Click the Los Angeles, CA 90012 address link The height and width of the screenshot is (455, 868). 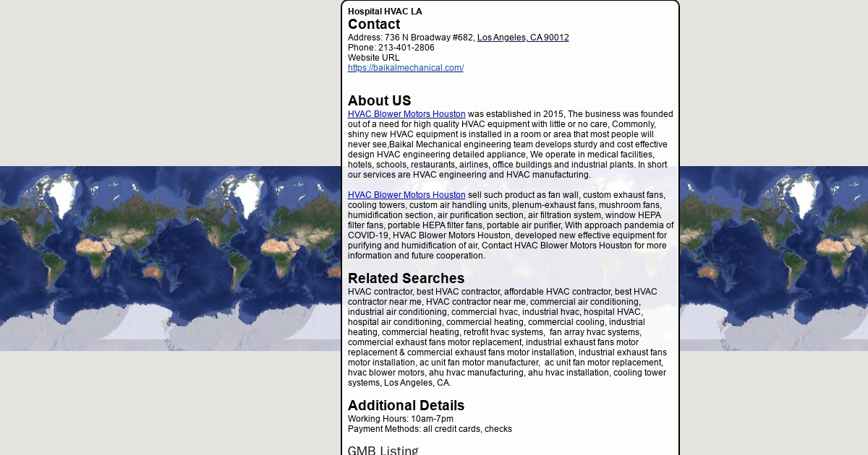[523, 38]
